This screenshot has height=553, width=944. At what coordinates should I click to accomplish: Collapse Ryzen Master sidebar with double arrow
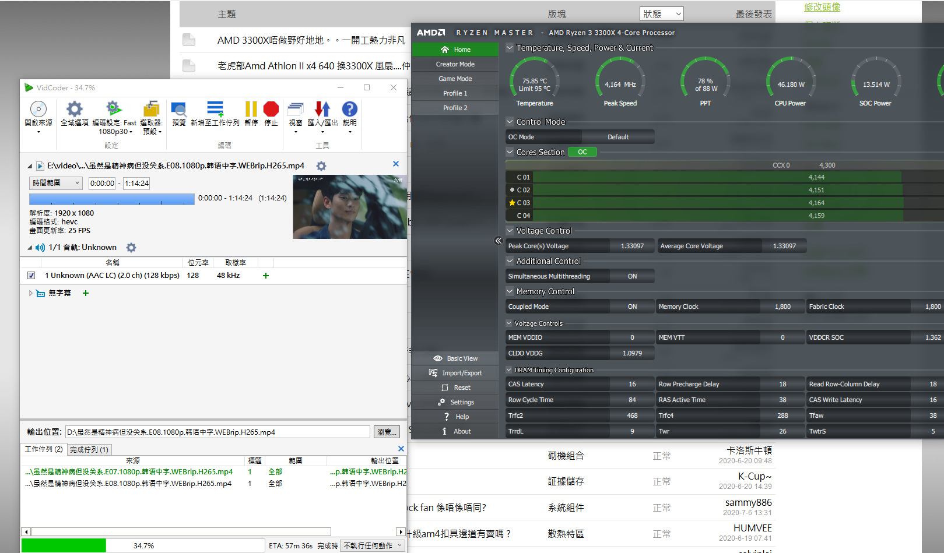point(499,241)
